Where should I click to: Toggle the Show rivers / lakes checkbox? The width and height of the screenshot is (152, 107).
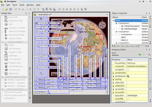[x=61, y=88]
